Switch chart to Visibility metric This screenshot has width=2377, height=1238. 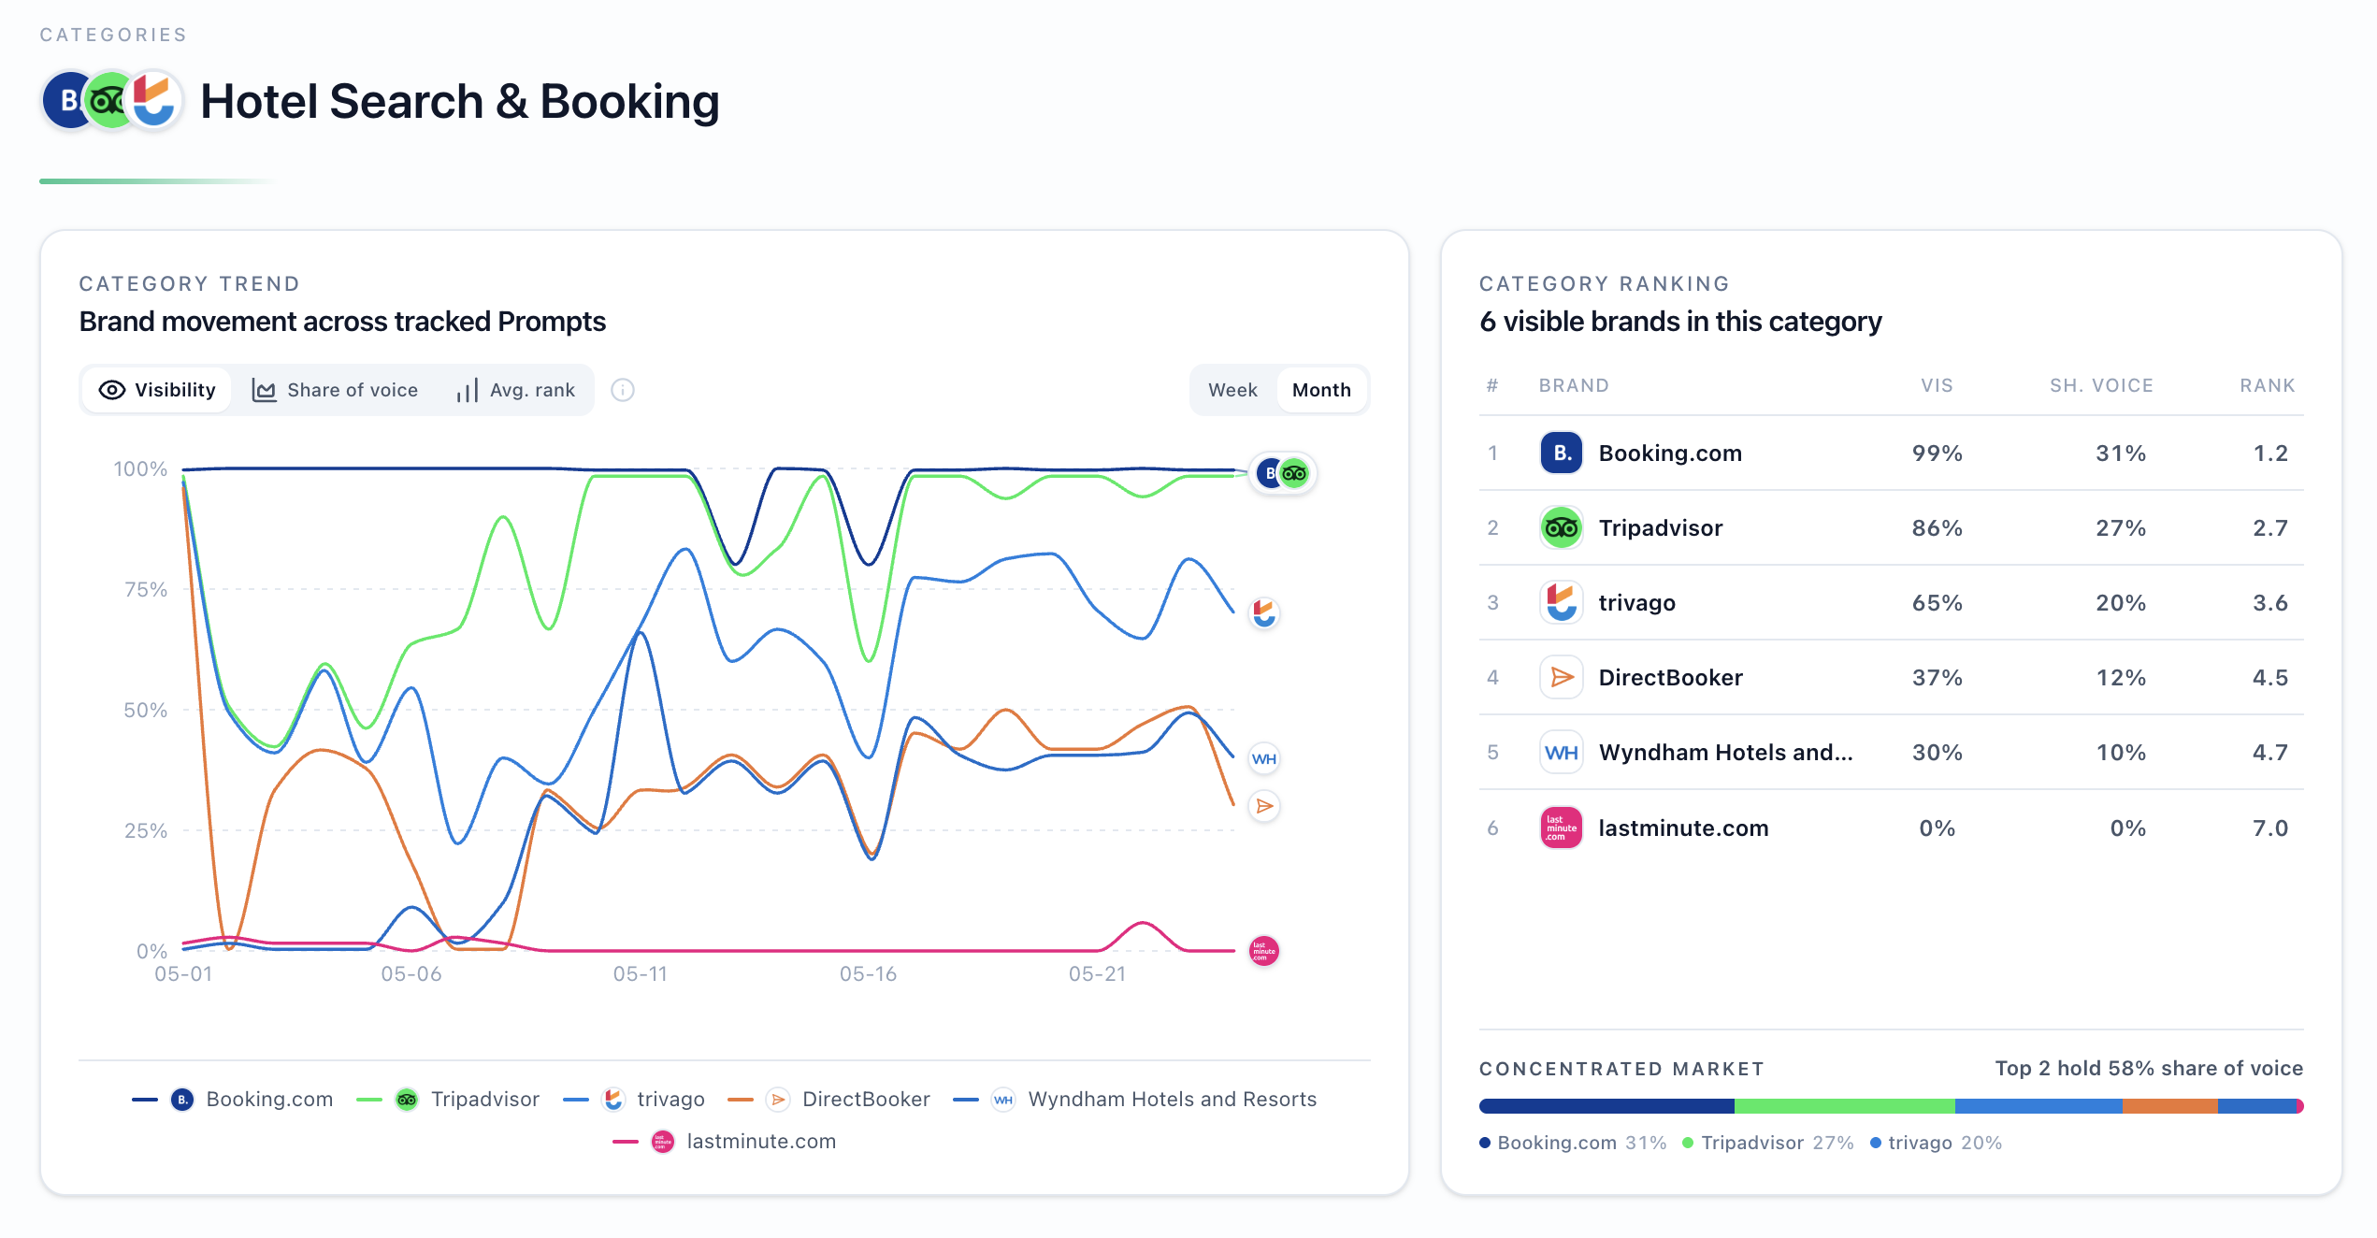coord(157,390)
